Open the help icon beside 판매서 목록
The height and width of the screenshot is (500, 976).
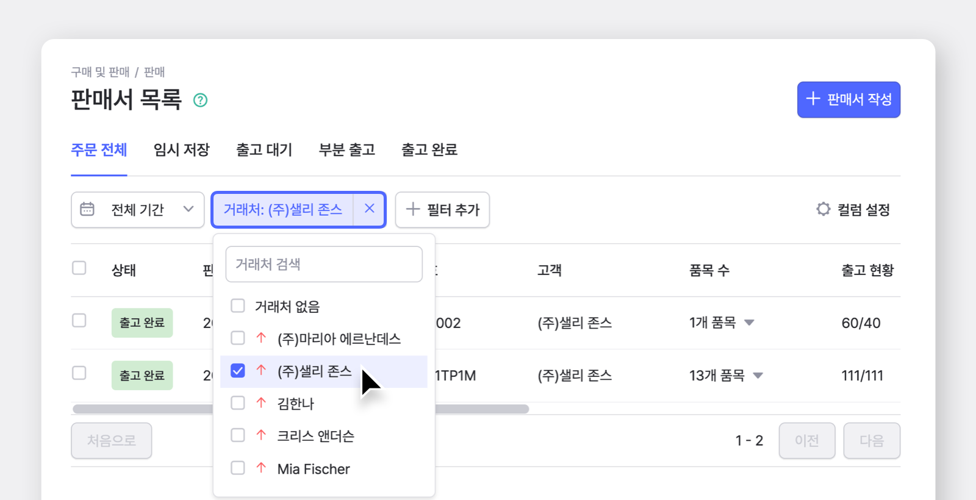tap(200, 100)
